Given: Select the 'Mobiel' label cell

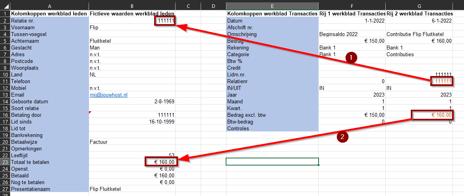Looking at the screenshot, I should 49,88.
